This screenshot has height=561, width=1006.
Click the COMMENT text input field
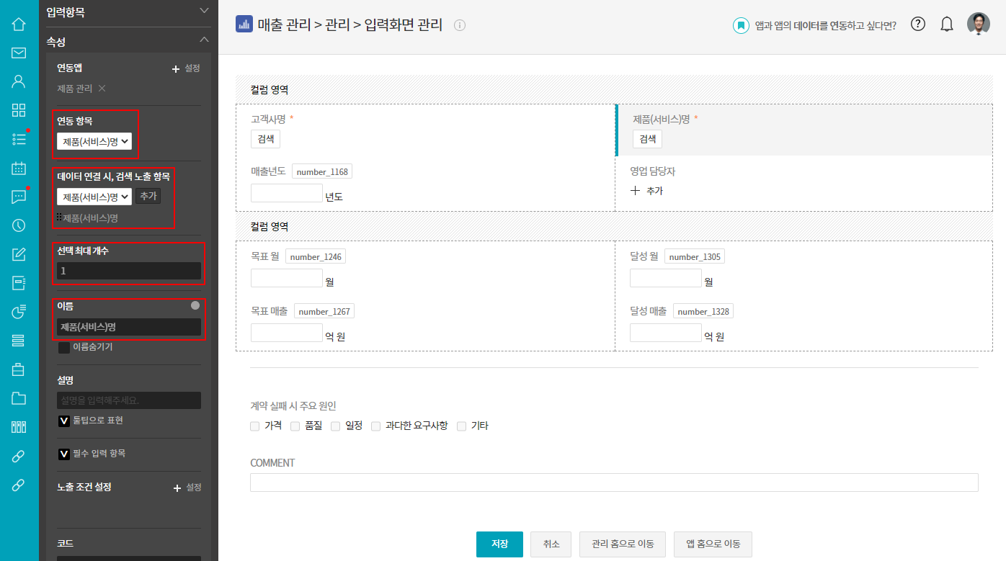click(614, 483)
